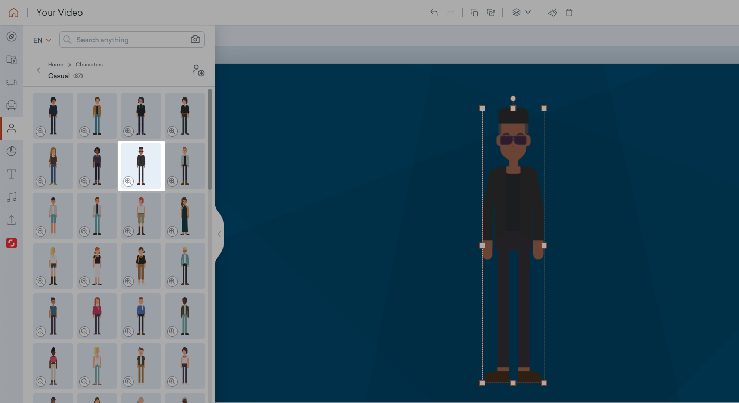Zoom preview of yellow-glasses man
This screenshot has width=739, height=403.
pyautogui.click(x=172, y=181)
